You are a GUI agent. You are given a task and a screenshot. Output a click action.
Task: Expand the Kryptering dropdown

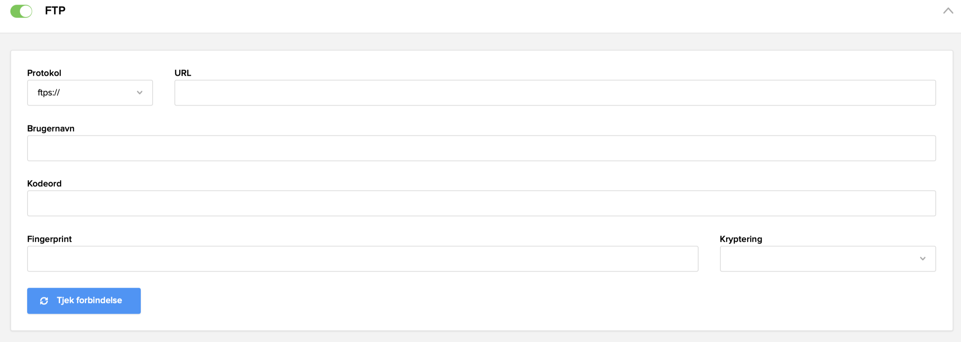pos(827,259)
